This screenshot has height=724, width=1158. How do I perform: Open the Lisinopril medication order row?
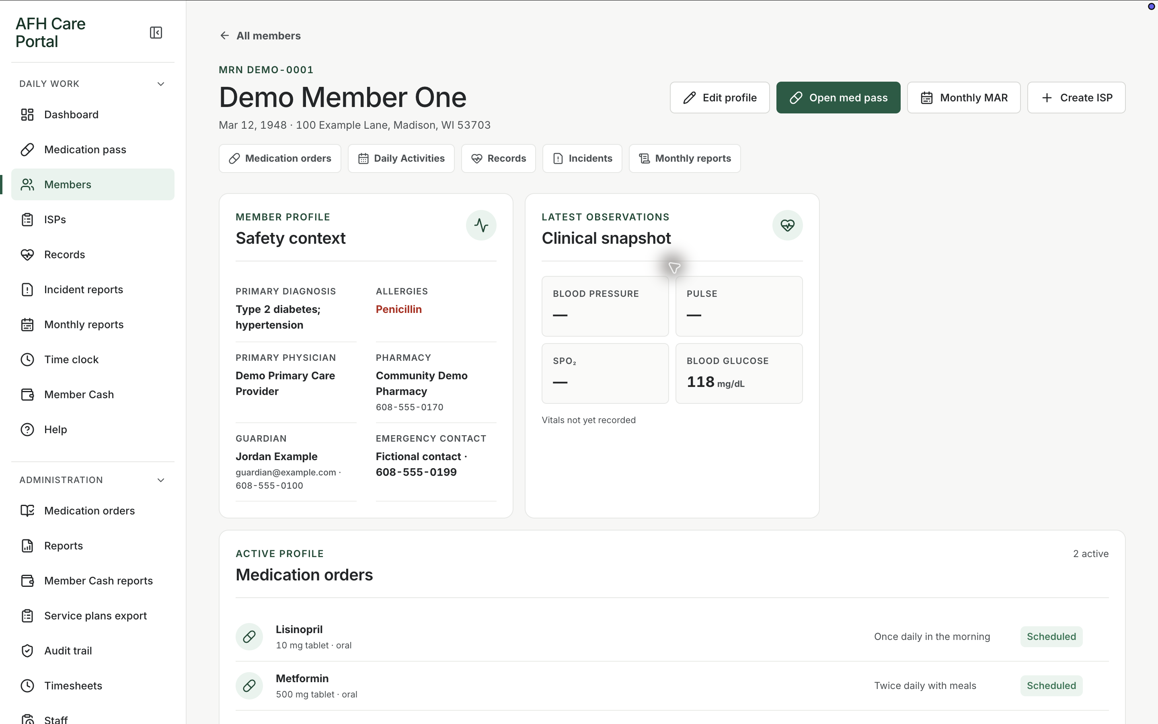[x=672, y=636]
